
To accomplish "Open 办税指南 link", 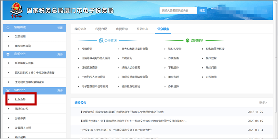I will [173, 58].
